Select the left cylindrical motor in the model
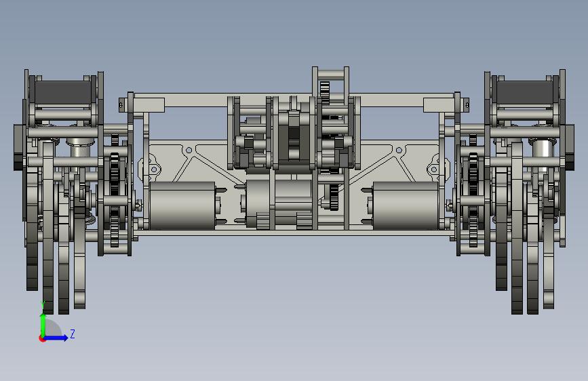The height and width of the screenshot is (381, 588). click(182, 205)
